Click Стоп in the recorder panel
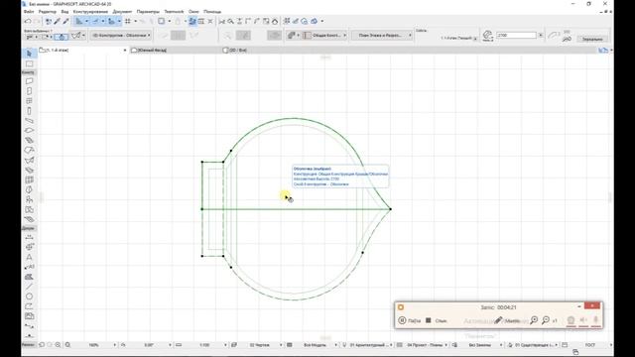Screen dimensions: 635x357 (437, 320)
